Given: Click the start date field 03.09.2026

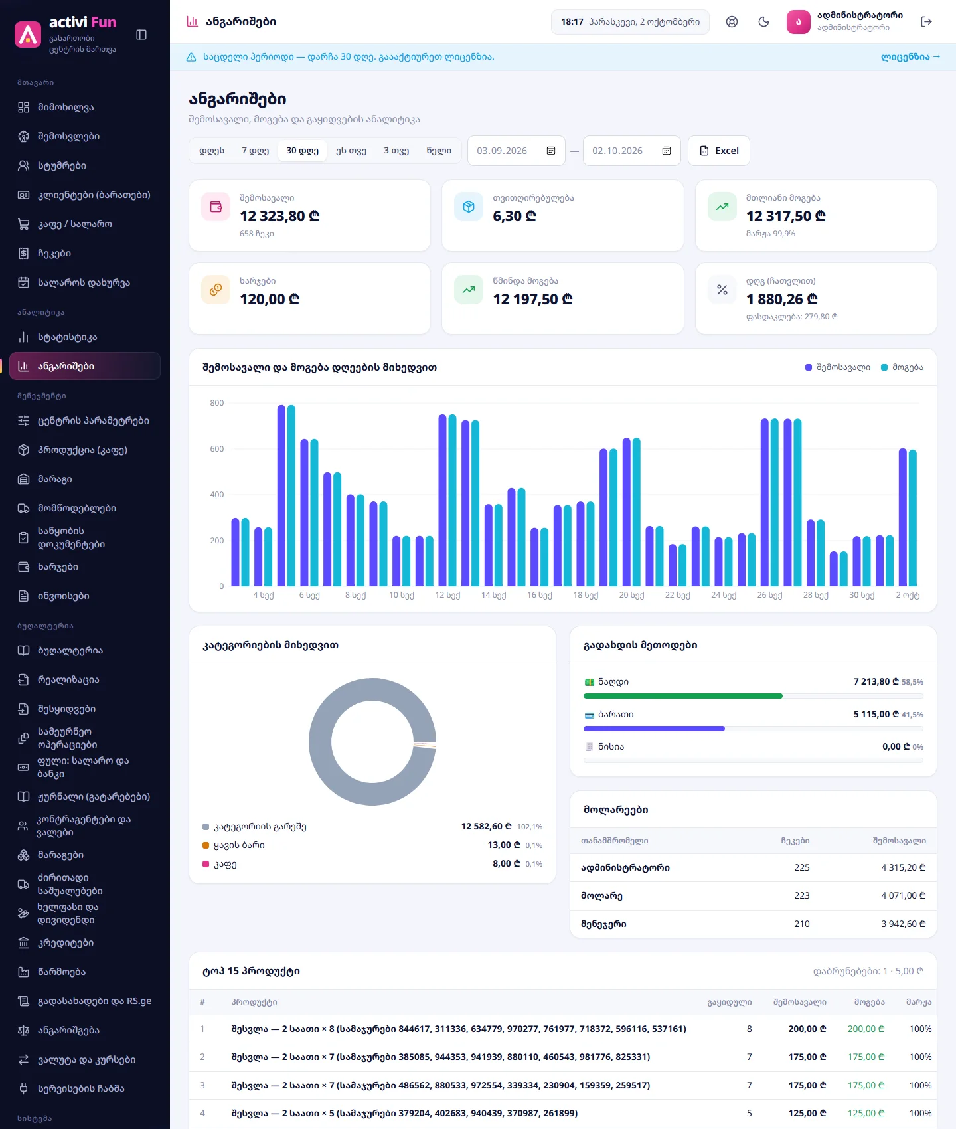Looking at the screenshot, I should (517, 151).
